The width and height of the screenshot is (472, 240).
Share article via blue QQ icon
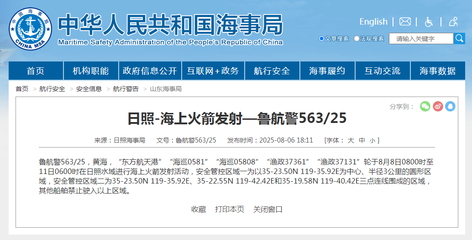tap(451, 106)
